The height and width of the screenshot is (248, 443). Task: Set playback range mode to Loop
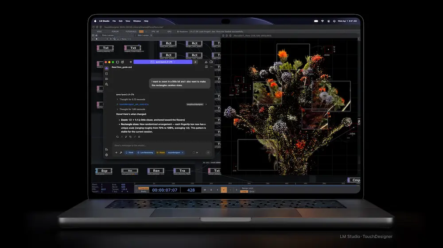244,191
